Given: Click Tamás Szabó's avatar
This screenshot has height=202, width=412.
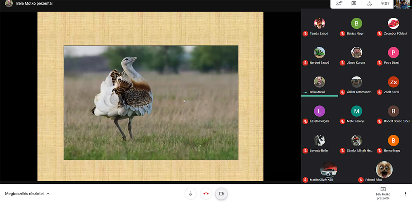Looking at the screenshot, I should click(319, 23).
